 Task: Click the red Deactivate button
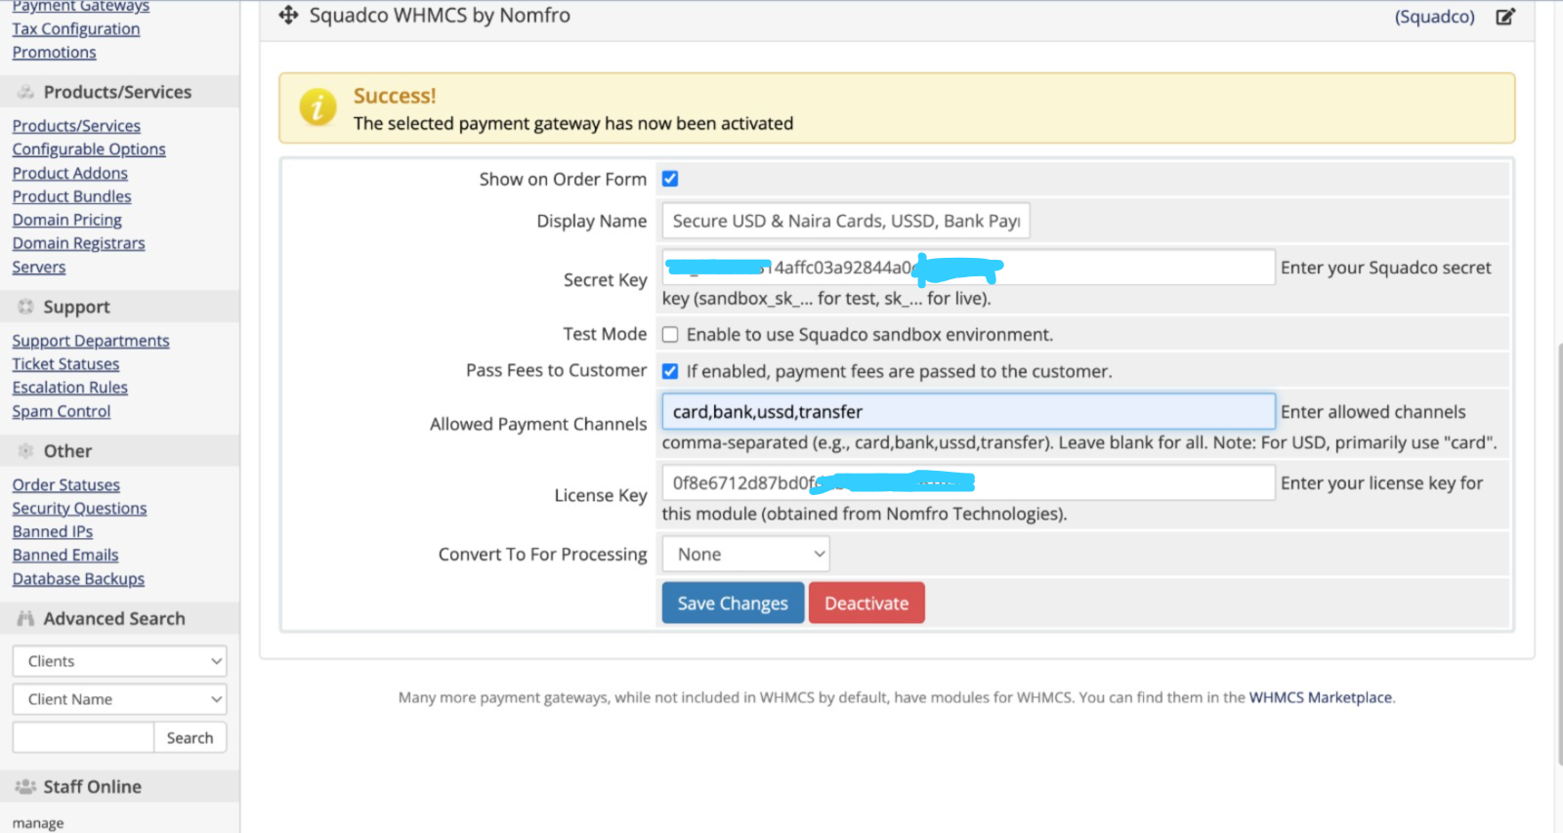coord(866,604)
